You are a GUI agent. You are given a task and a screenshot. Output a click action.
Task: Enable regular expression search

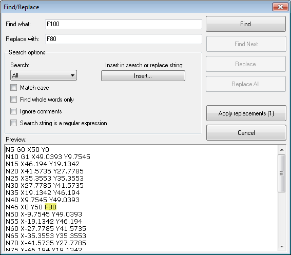(x=13, y=123)
